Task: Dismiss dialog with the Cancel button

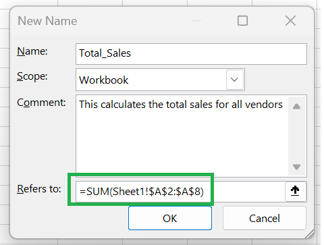Action: [x=265, y=218]
